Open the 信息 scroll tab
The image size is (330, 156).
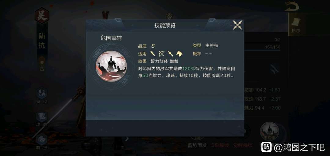pyautogui.click(x=296, y=25)
